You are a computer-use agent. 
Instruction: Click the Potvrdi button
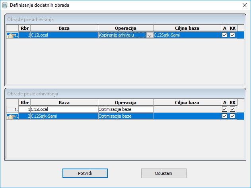[x=85, y=173]
